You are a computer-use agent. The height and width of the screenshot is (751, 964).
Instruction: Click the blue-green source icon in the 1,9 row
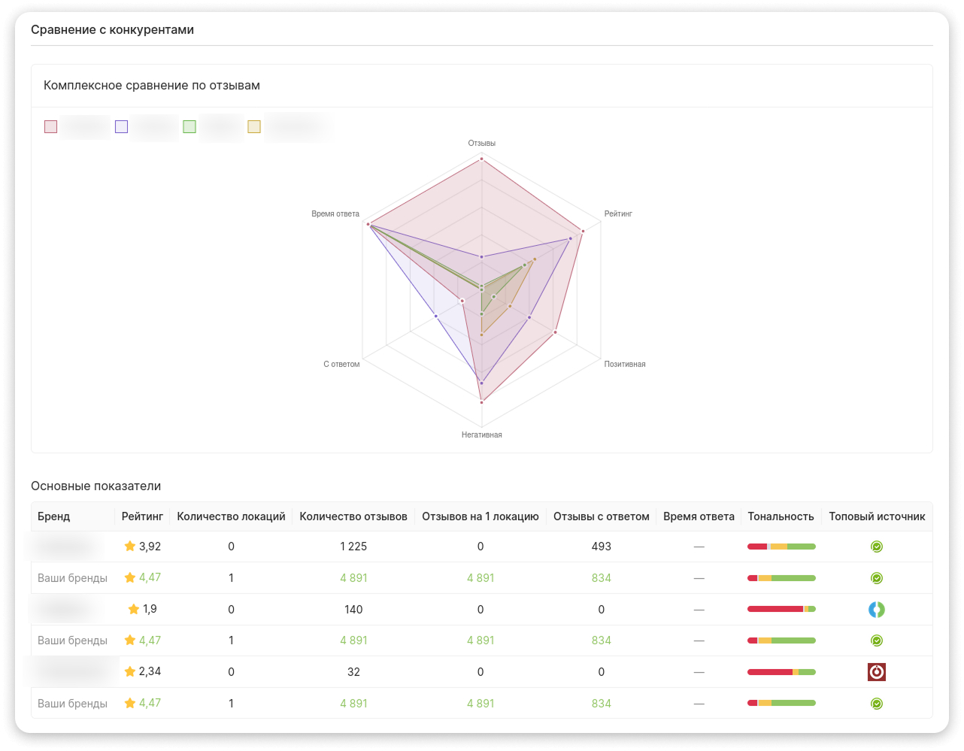click(x=876, y=610)
